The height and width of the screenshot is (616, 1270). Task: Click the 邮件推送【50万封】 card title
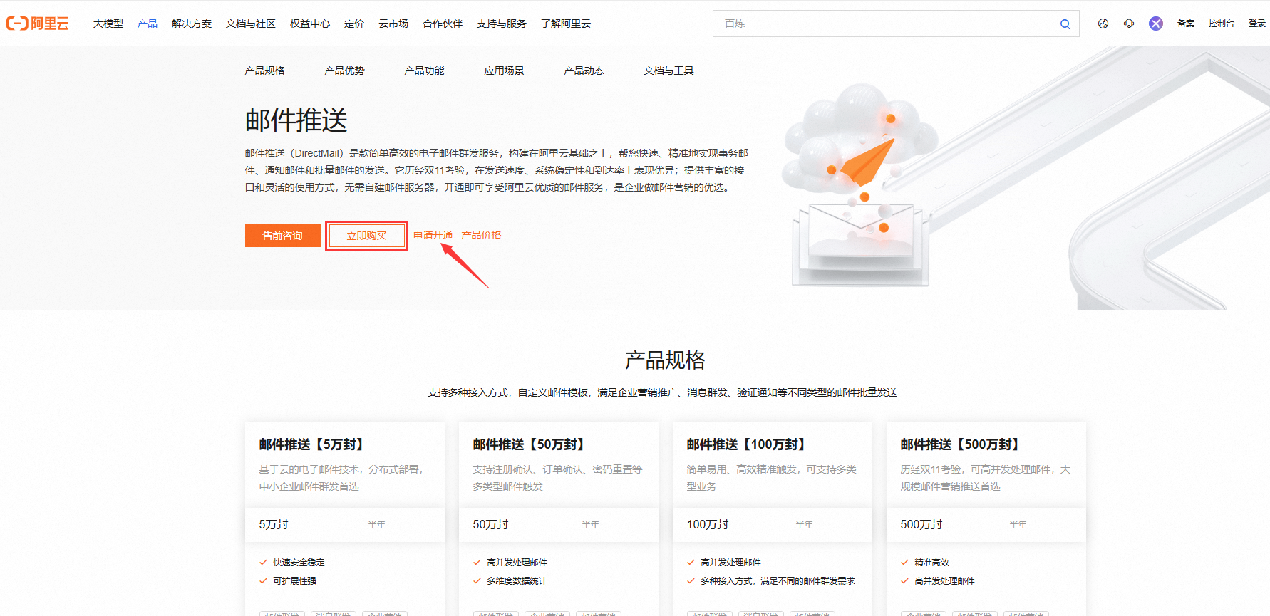(529, 444)
